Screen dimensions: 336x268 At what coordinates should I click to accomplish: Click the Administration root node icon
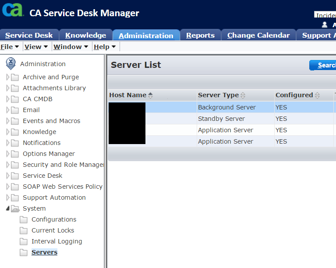(11, 64)
